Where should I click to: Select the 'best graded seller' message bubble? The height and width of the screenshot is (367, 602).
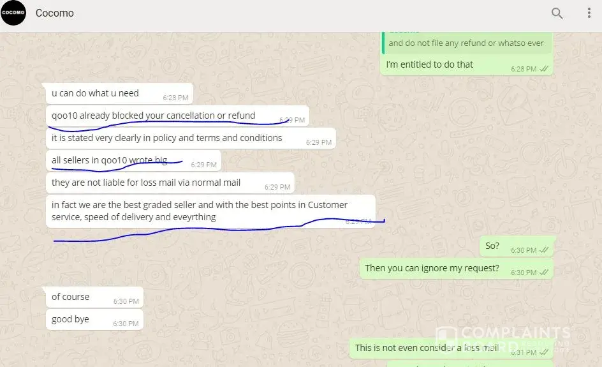210,211
